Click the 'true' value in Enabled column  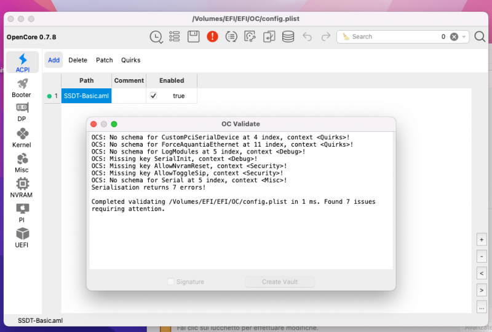[x=178, y=96]
